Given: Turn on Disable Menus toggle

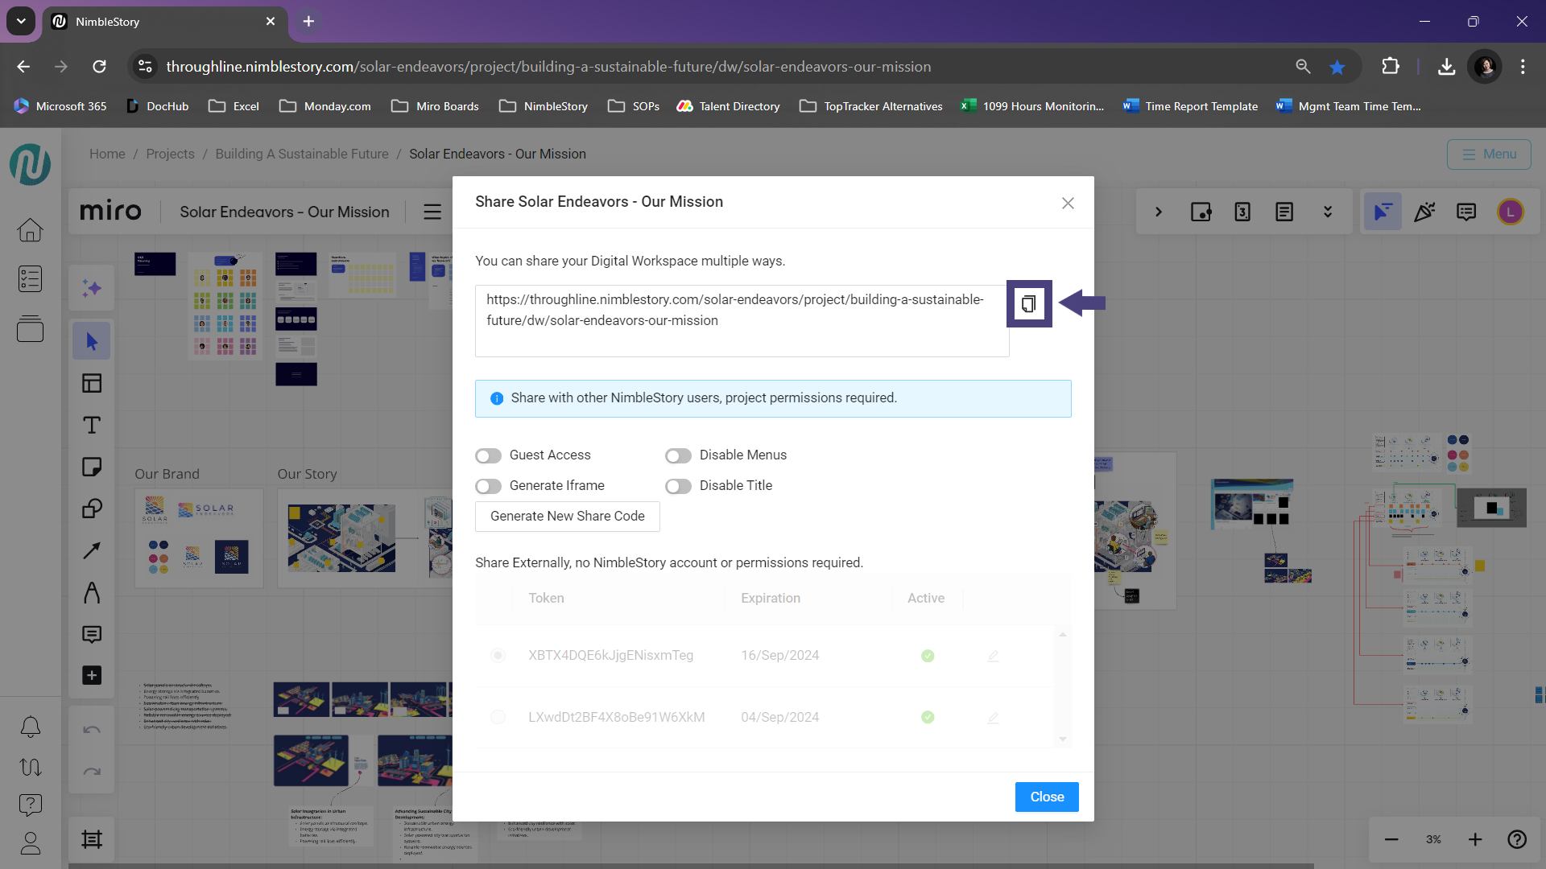Looking at the screenshot, I should [678, 456].
